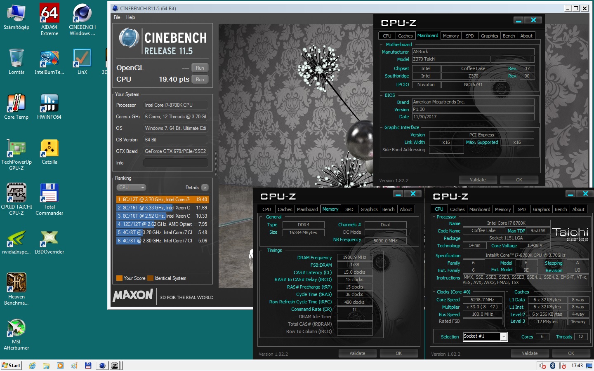Click Validate in CPU CPU-Z window
The height and width of the screenshot is (371, 594).
[530, 353]
